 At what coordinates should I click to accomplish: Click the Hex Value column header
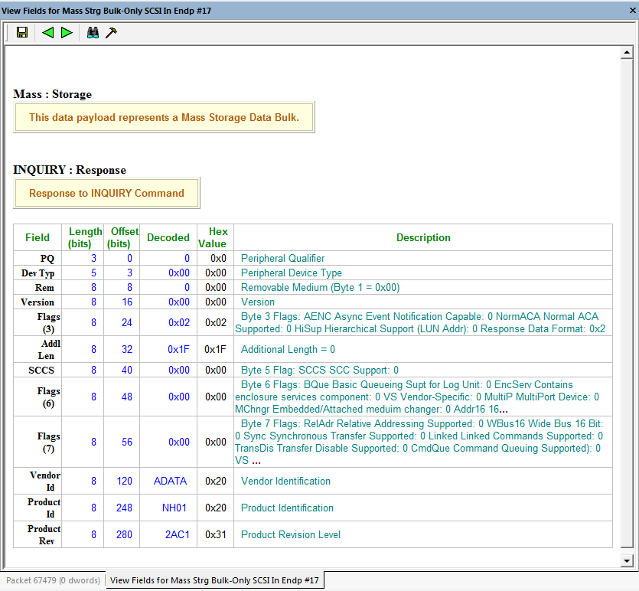click(216, 237)
